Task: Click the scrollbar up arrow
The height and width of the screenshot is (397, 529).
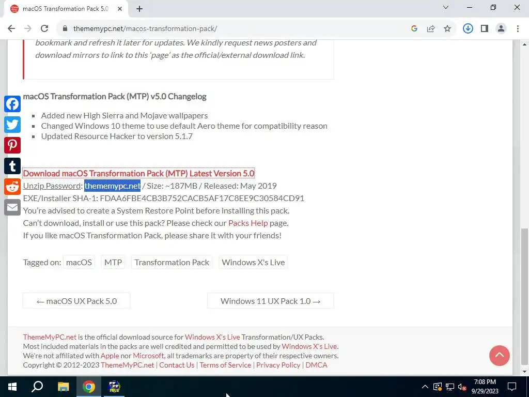Action: 524,44
